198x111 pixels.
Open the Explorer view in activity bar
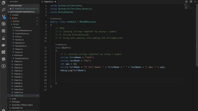coord(3,2)
